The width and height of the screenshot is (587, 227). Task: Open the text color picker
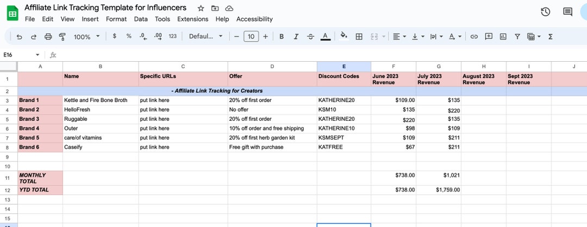click(x=326, y=36)
